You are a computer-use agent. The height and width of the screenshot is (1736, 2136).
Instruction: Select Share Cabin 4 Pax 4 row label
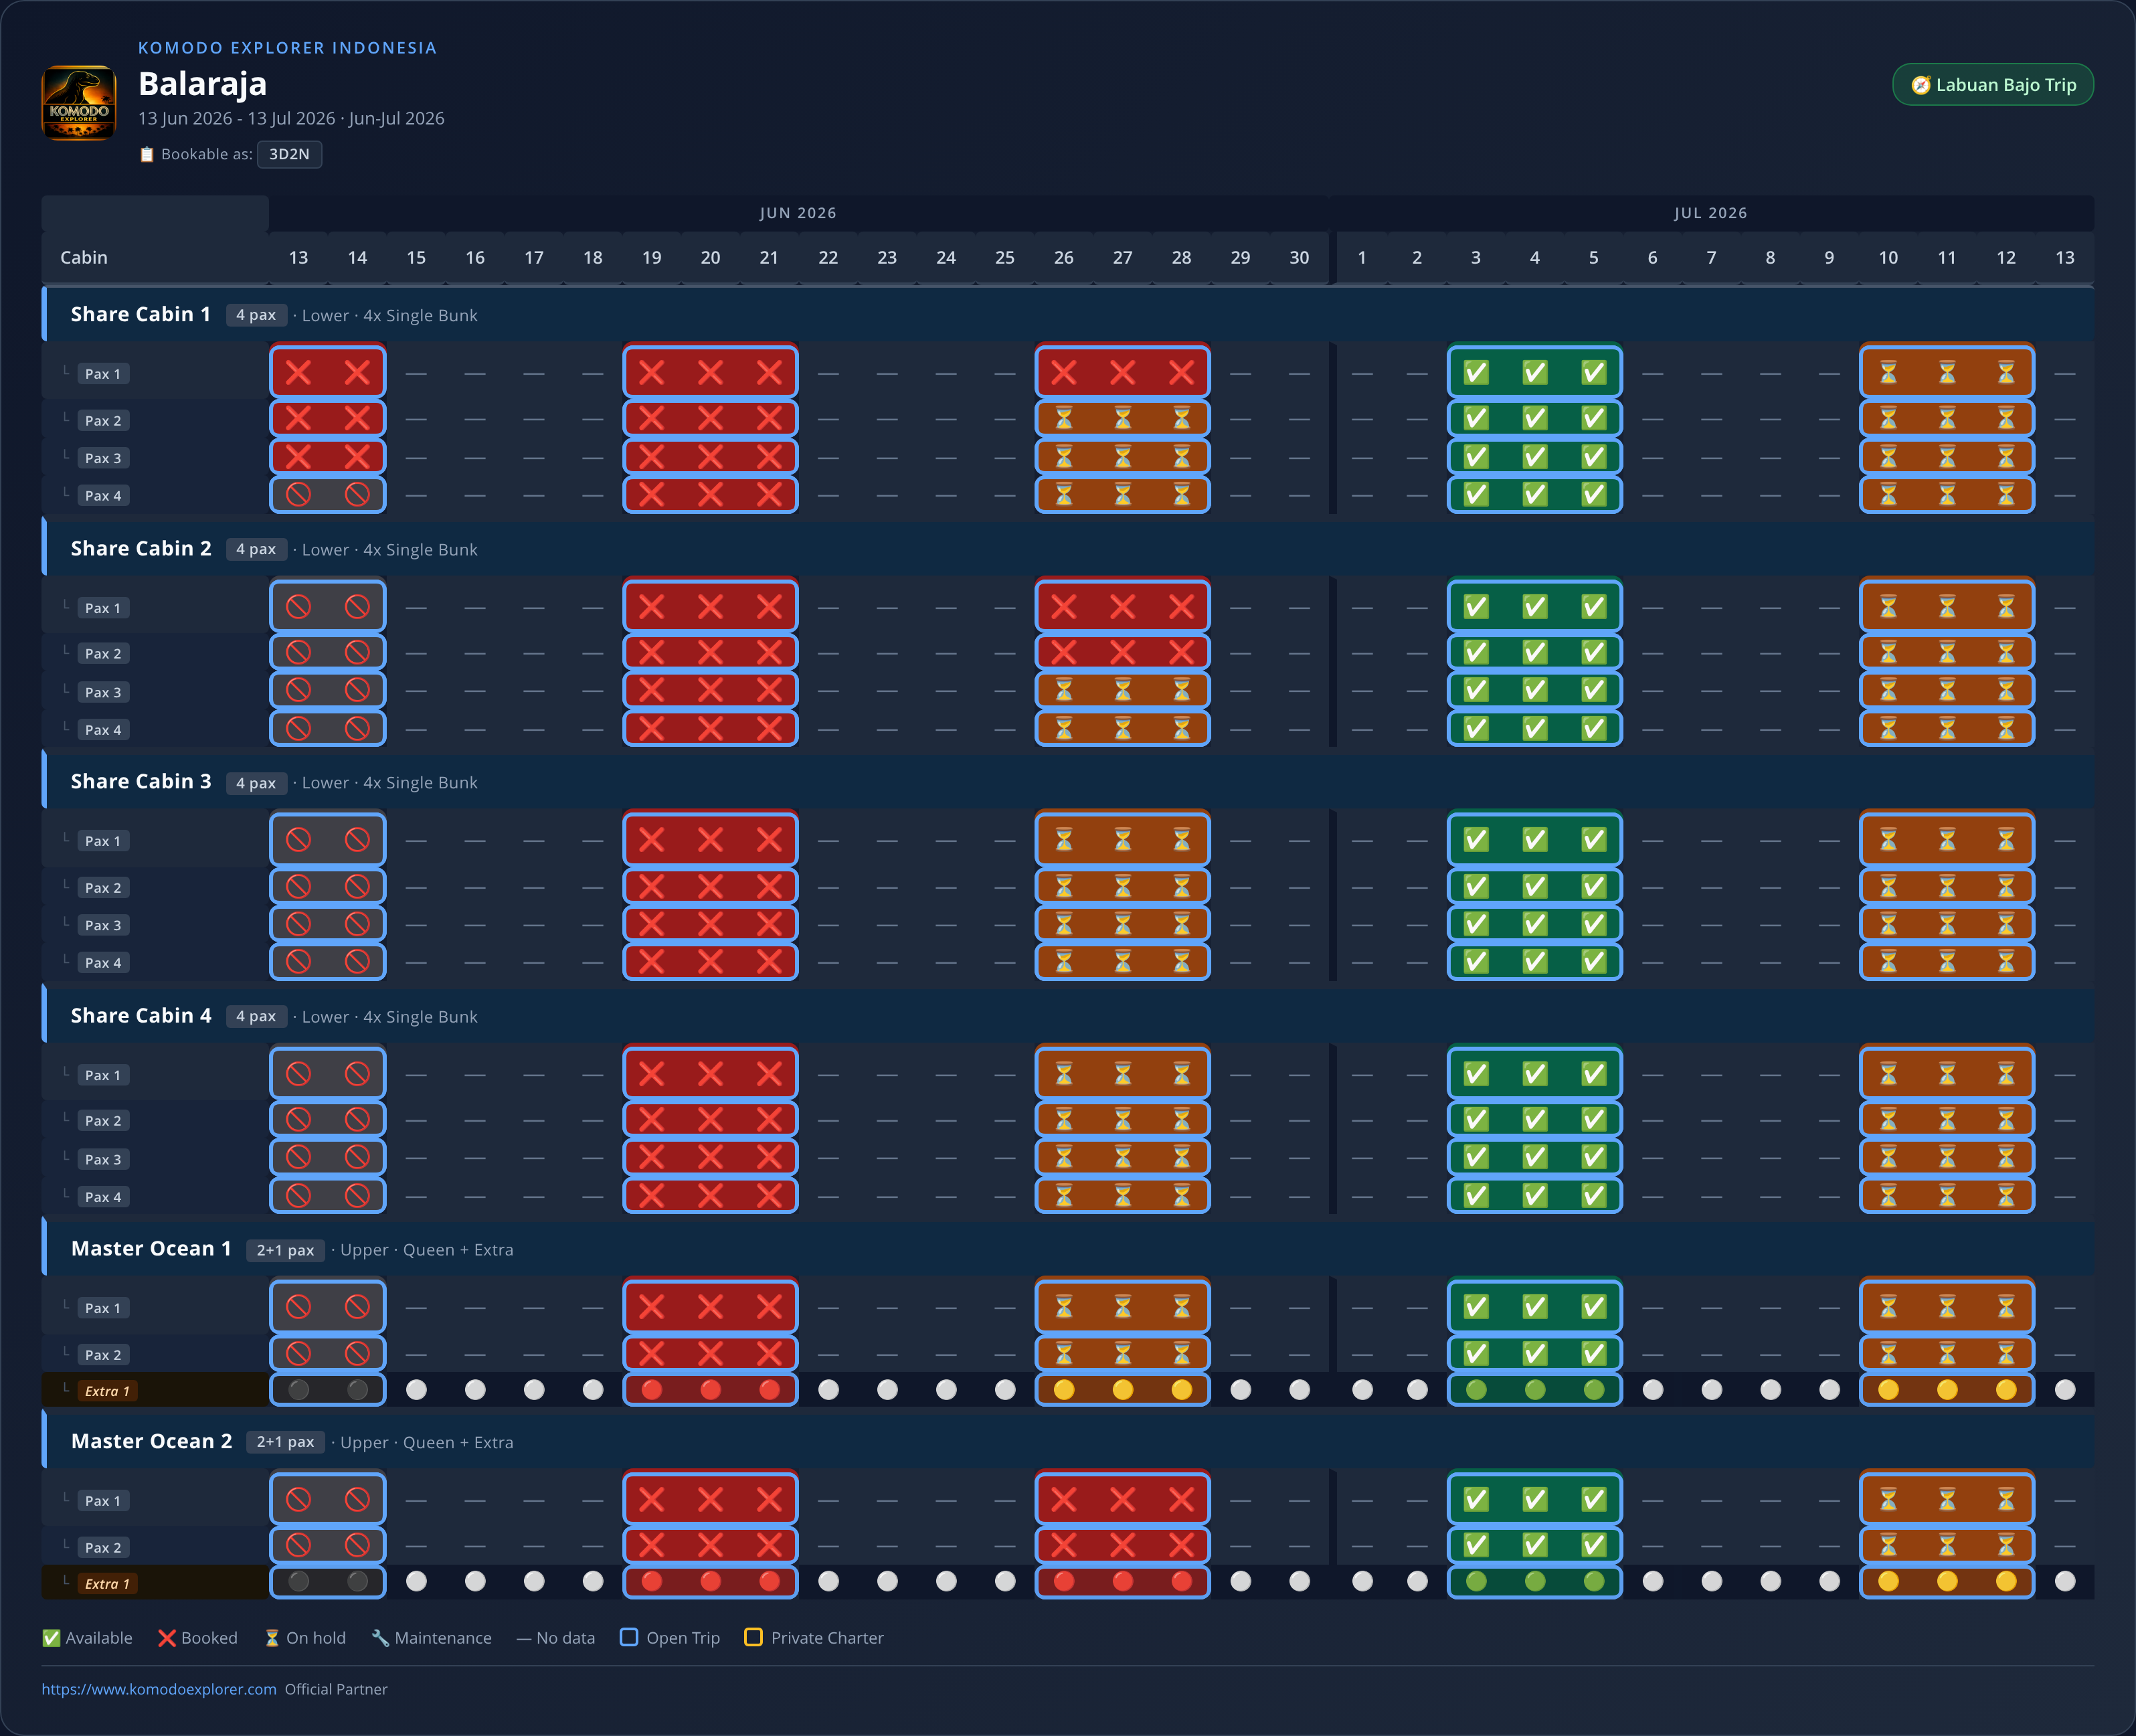[103, 1197]
